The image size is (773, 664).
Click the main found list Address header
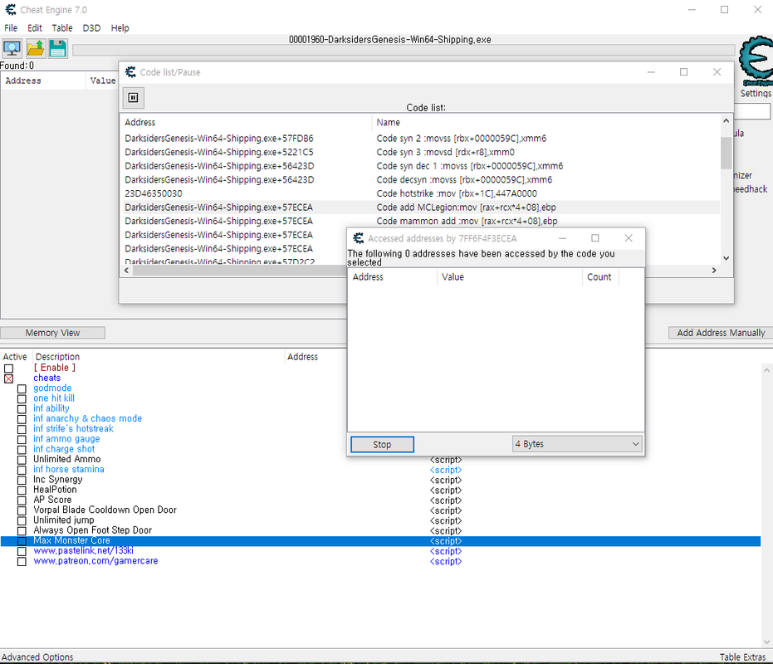[x=43, y=81]
